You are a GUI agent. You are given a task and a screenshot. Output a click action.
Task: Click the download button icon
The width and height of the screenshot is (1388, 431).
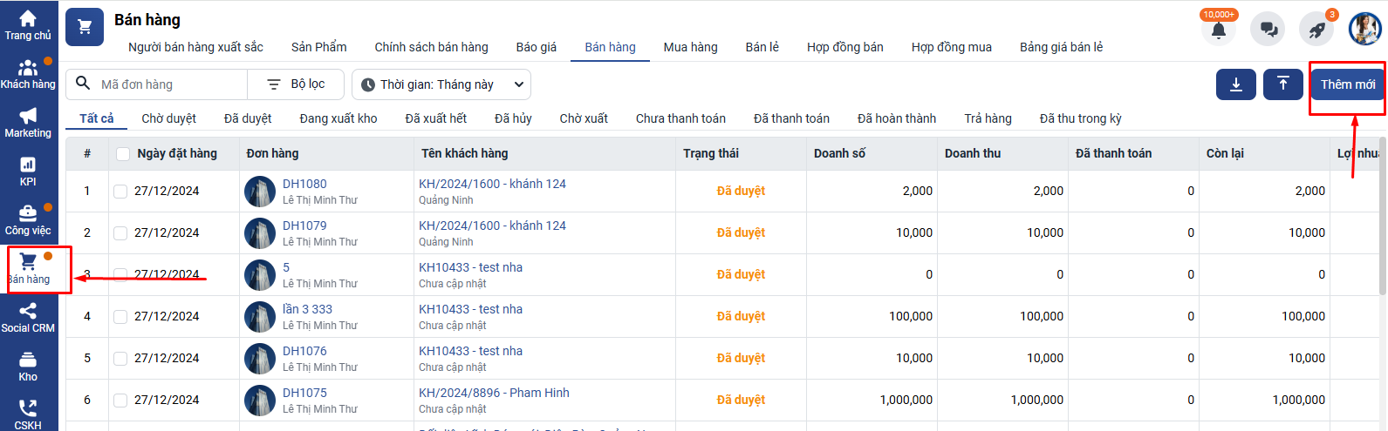(x=1236, y=84)
